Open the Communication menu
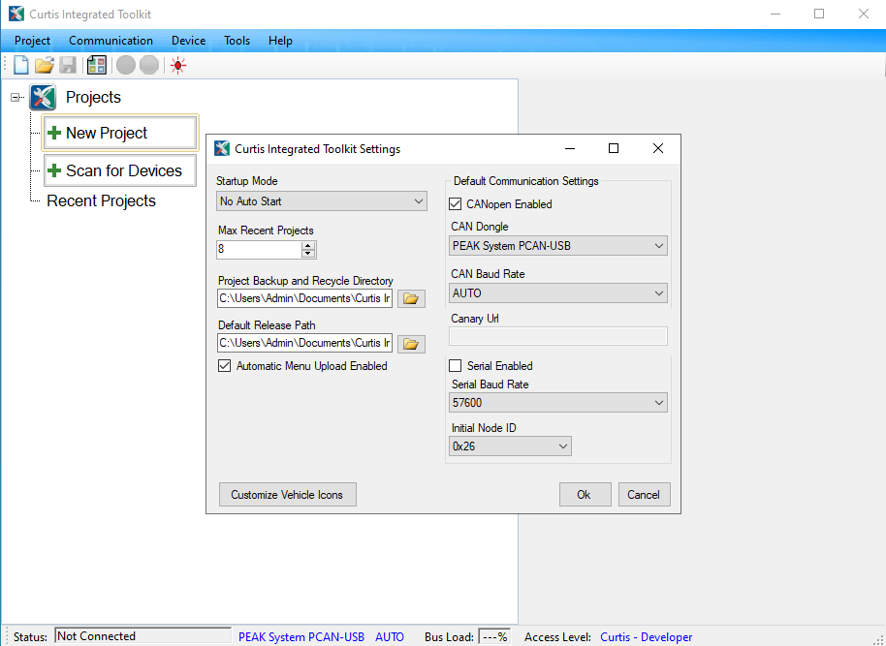 coord(111,41)
